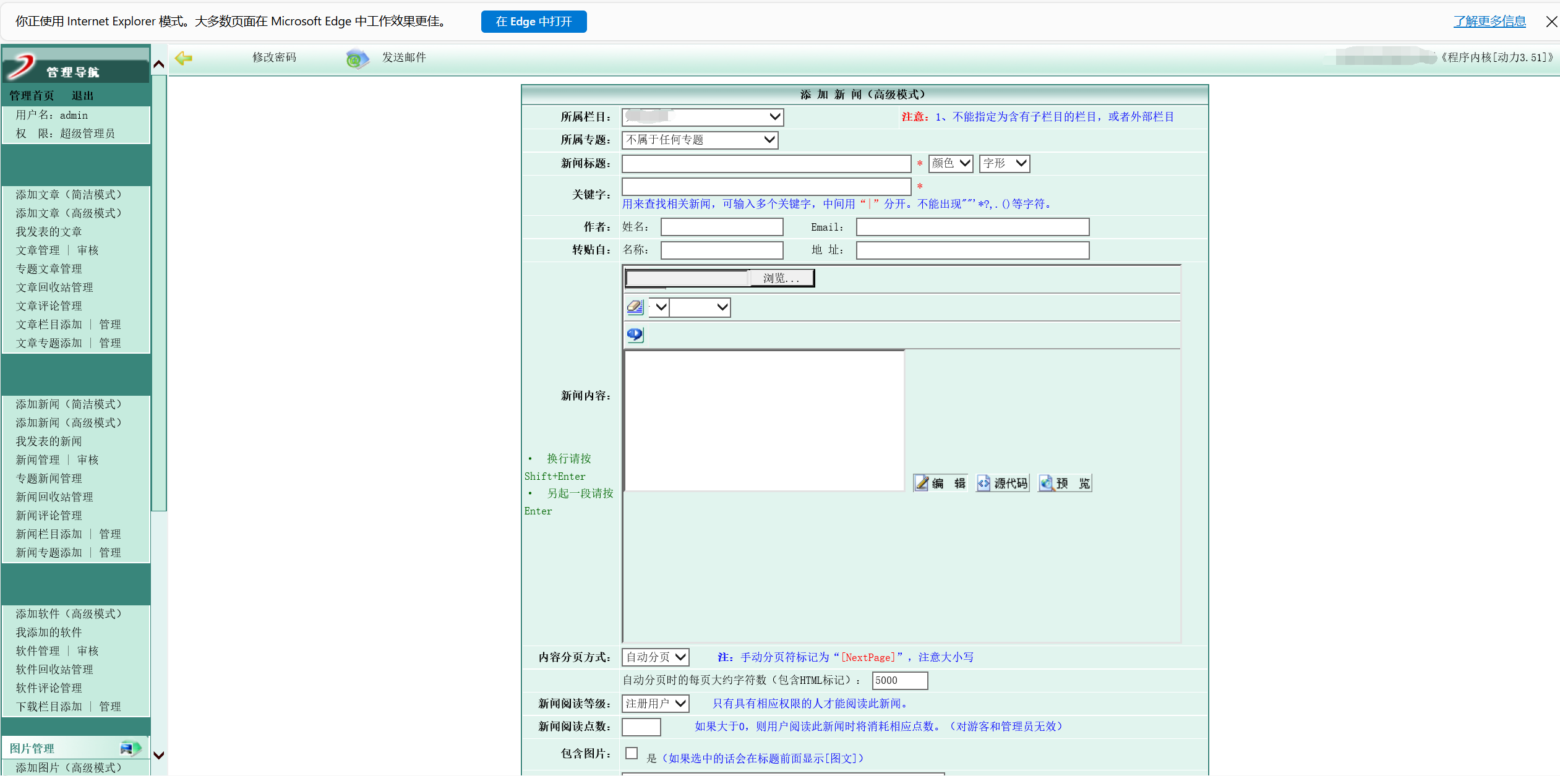The image size is (1560, 776).
Task: Go to 管理首页 in sidebar
Action: coord(32,96)
